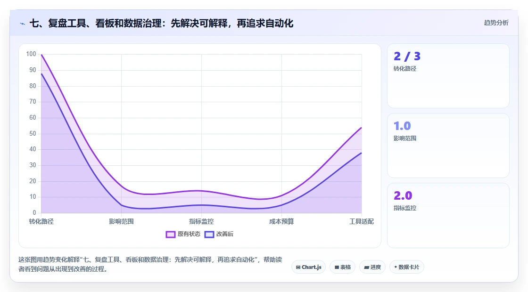Select the 进度 tag

pos(372,267)
